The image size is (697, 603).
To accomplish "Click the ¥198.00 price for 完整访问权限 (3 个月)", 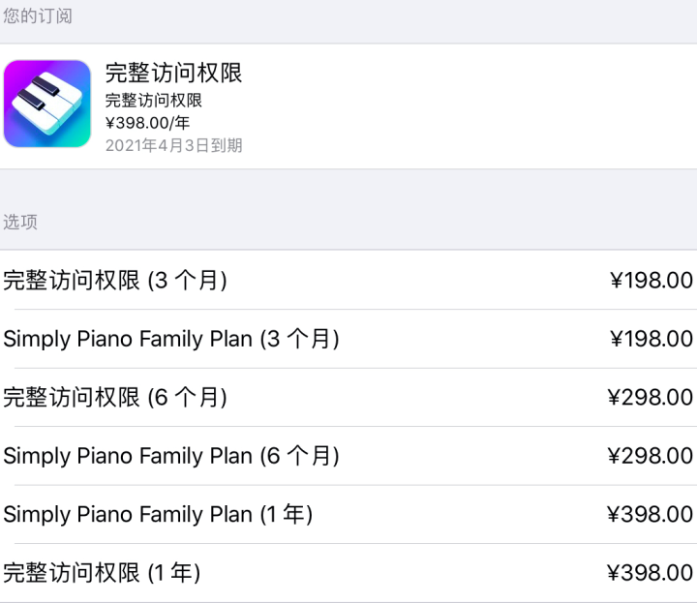I will coord(652,281).
